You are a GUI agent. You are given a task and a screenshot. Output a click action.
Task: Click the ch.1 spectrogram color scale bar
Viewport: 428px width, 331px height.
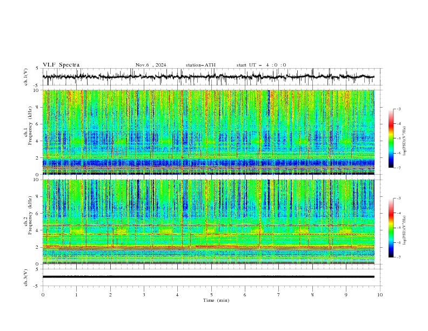(x=391, y=138)
